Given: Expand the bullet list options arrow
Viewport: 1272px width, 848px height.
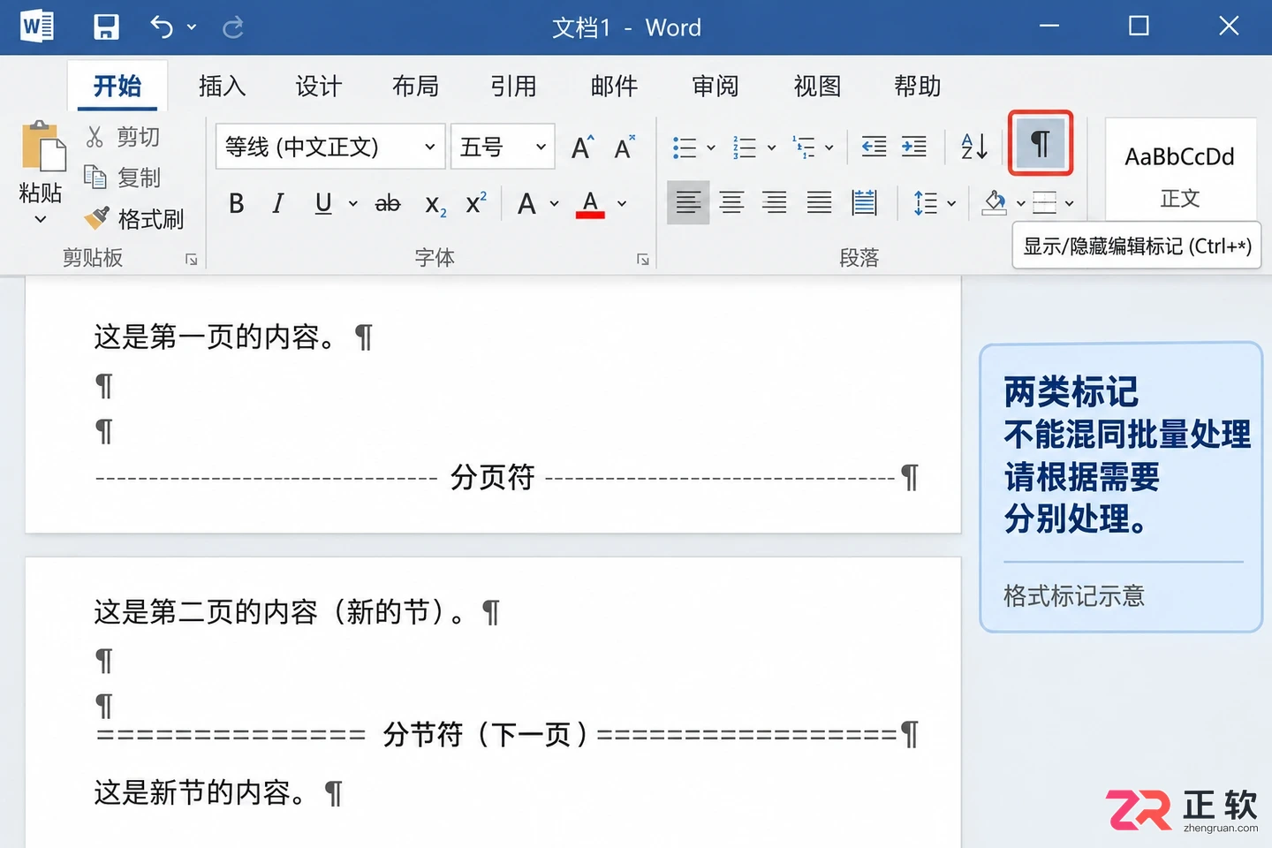Looking at the screenshot, I should (711, 148).
